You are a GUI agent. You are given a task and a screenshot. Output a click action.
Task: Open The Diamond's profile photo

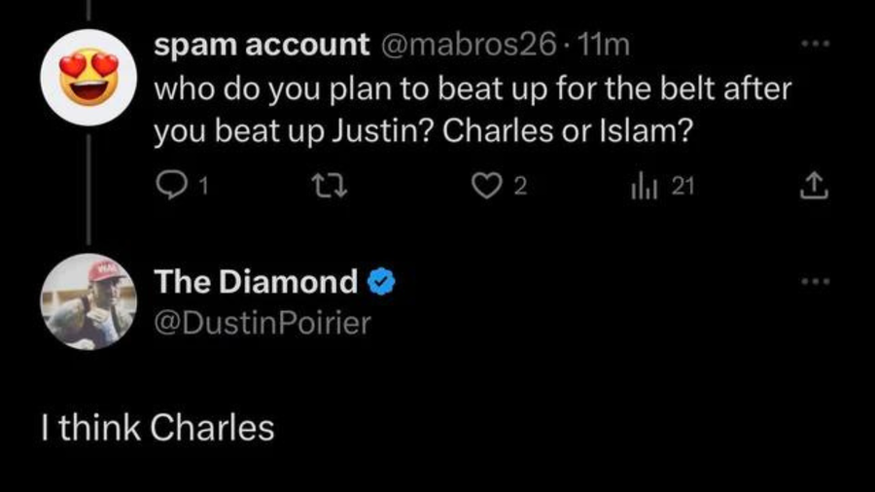pos(87,302)
